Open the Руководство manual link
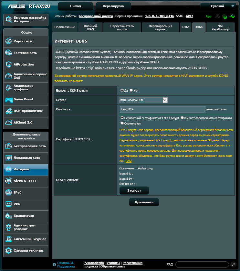 pos(94,263)
